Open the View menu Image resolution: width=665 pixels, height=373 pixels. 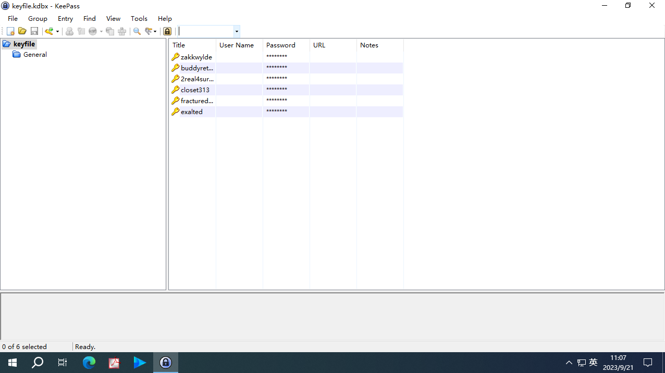(x=113, y=18)
